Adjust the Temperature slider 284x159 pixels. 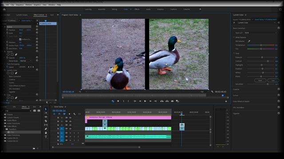[261, 45]
